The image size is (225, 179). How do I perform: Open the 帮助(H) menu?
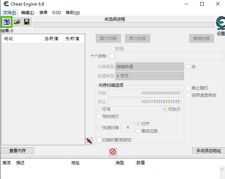(73, 13)
